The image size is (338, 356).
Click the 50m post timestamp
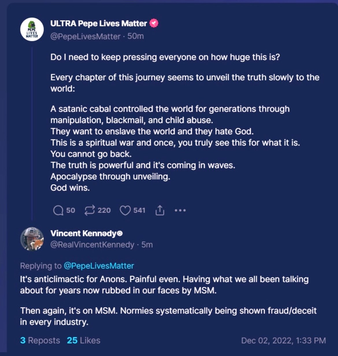(136, 36)
